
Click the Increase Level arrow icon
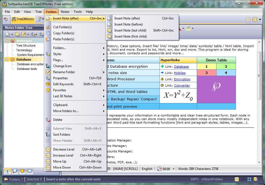48,155
